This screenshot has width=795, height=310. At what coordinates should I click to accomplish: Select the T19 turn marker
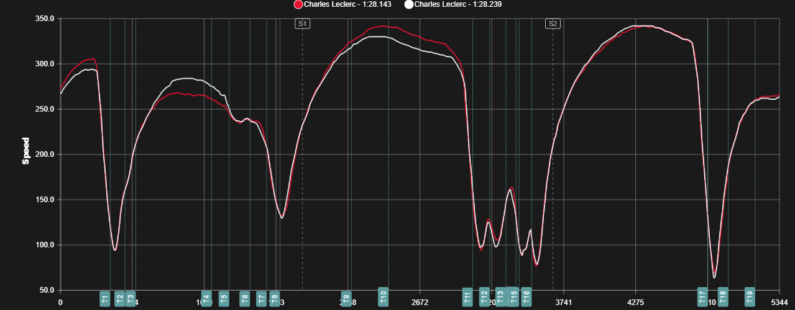750,296
